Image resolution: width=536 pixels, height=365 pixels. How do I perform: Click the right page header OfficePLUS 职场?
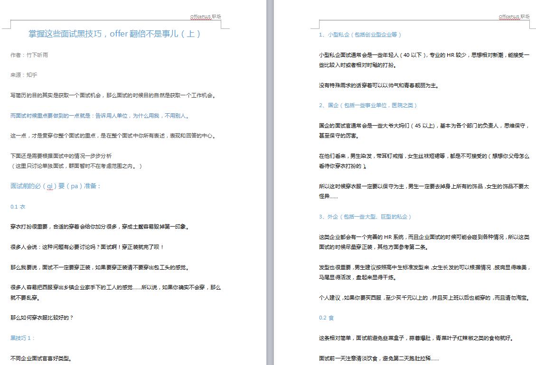[514, 17]
